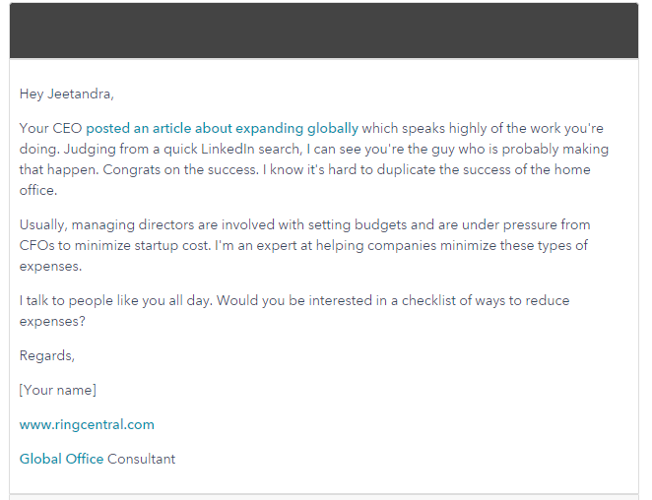Select the "Hey Jeetandra," greeting line

point(67,94)
